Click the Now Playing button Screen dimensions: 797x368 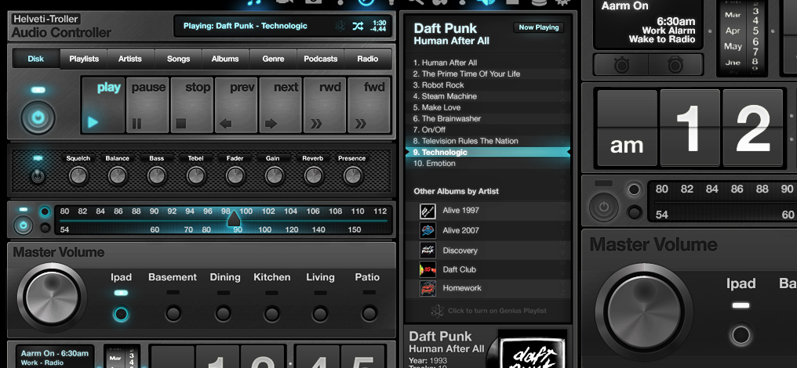[x=539, y=27]
